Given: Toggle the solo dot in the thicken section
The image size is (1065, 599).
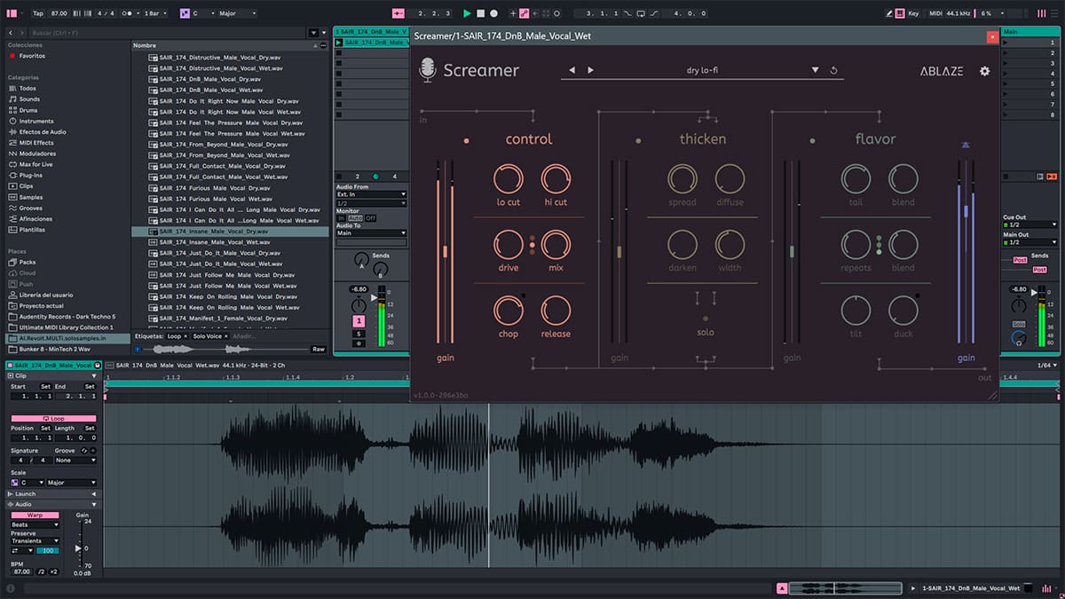Looking at the screenshot, I should pos(706,319).
